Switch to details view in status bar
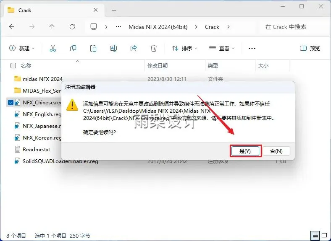Viewport: 331px width, 241px height. click(x=315, y=236)
